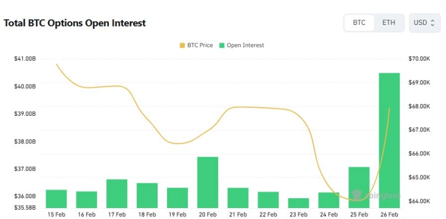Select the 26 Feb open interest bar

[x=389, y=140]
